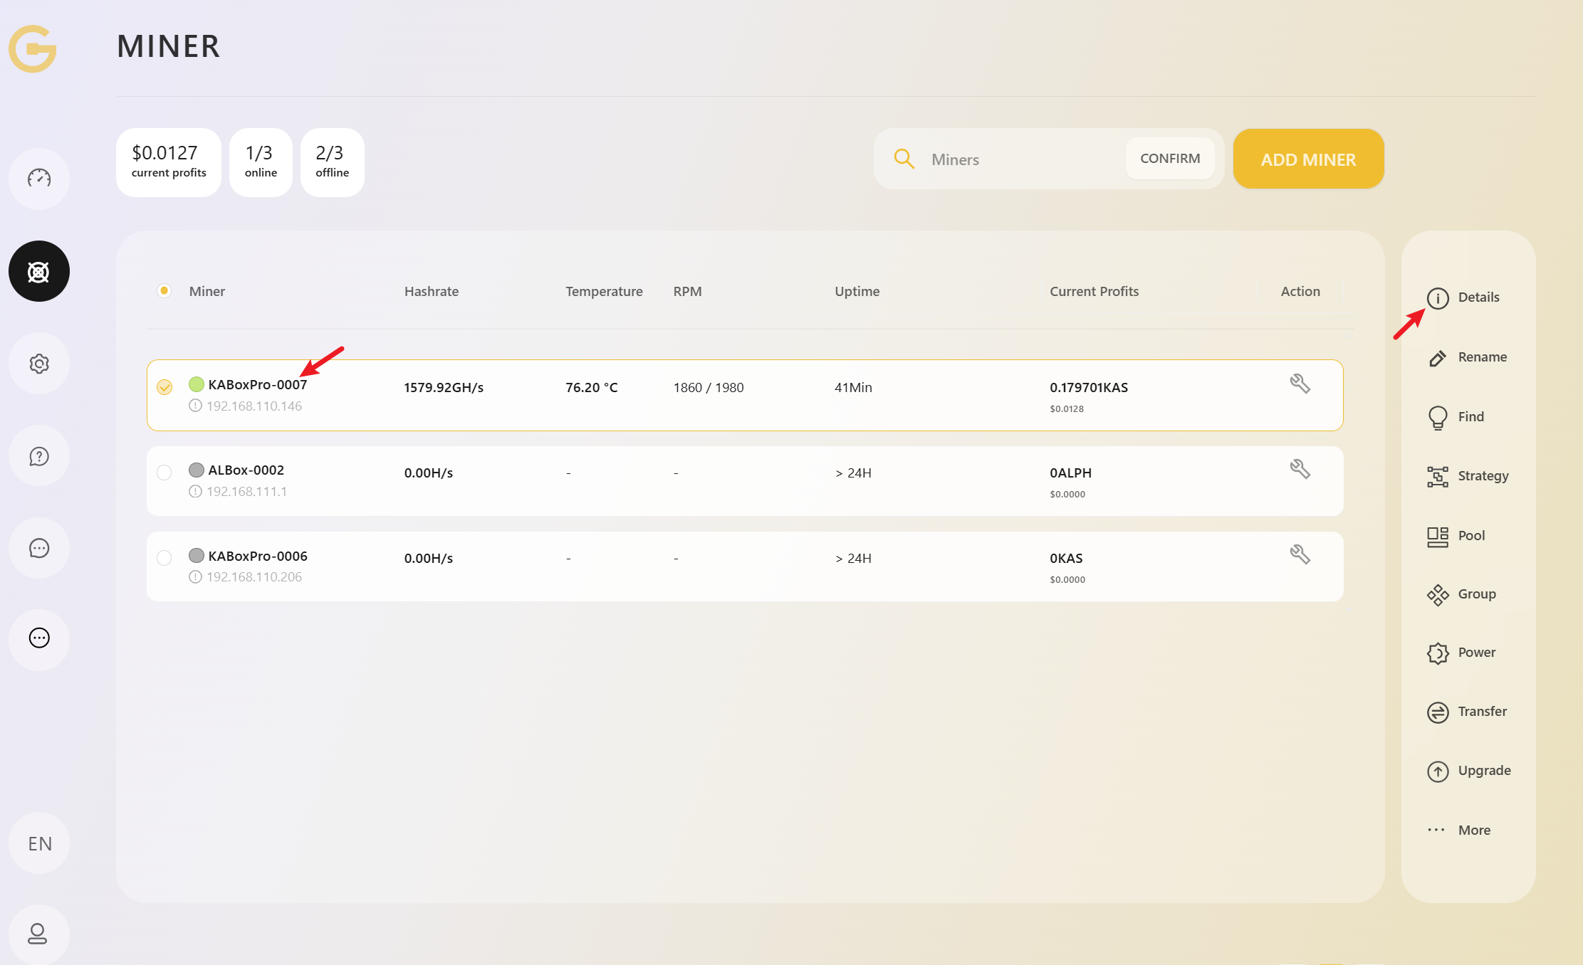Click the KABoxPro-0006 miner name

coord(258,556)
